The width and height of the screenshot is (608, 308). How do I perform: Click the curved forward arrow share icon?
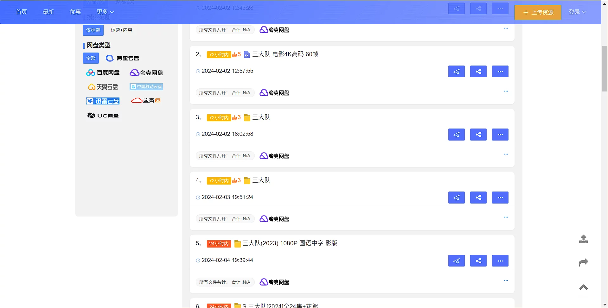tap(583, 262)
